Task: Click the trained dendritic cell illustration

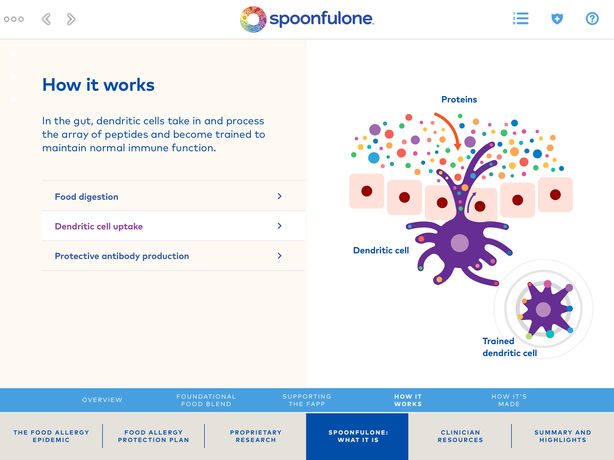Action: pos(544,309)
